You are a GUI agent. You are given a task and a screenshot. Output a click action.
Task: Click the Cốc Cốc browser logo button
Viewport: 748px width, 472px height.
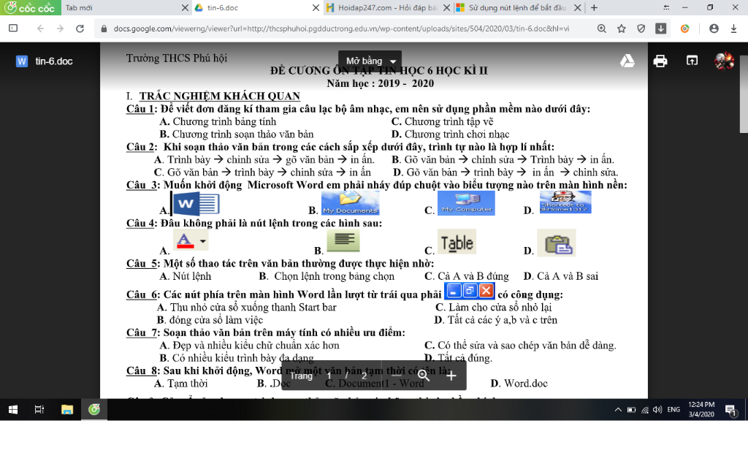[x=30, y=7]
